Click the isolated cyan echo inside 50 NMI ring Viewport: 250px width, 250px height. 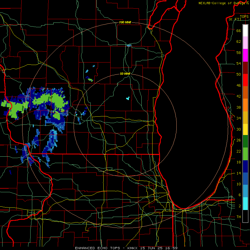(128, 98)
